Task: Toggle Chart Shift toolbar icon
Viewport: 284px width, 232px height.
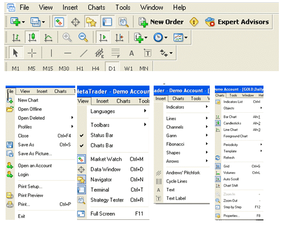Action: 120,37
